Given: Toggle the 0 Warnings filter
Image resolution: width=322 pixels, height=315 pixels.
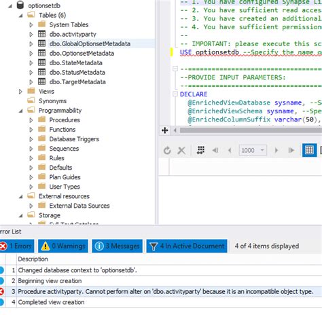Looking at the screenshot, I should pyautogui.click(x=63, y=246).
